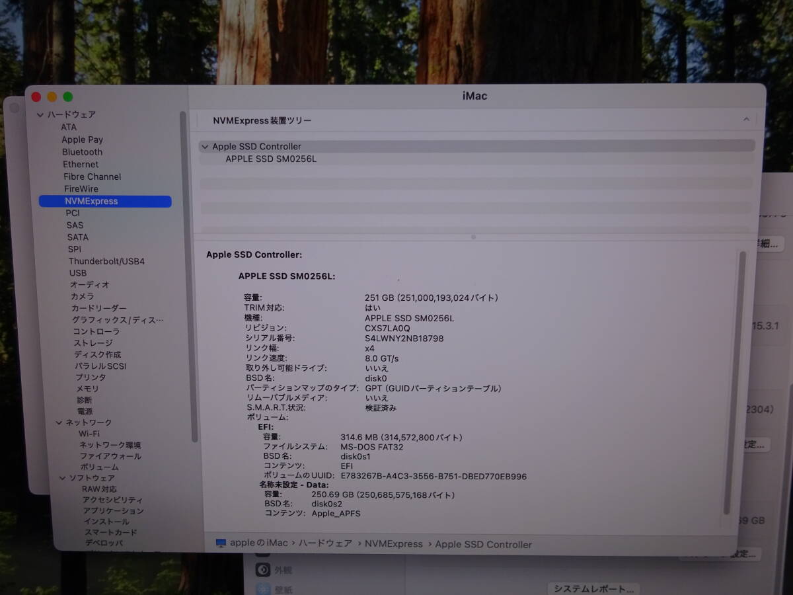Click the yellow minimize window button

(52, 97)
